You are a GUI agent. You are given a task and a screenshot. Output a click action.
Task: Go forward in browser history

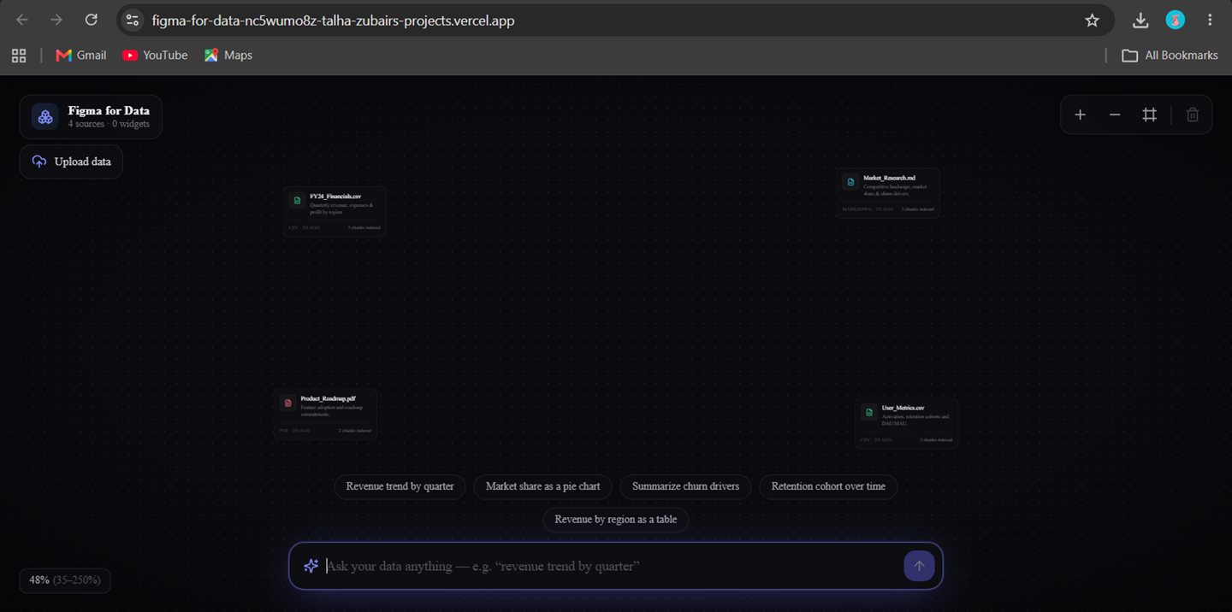[56, 20]
